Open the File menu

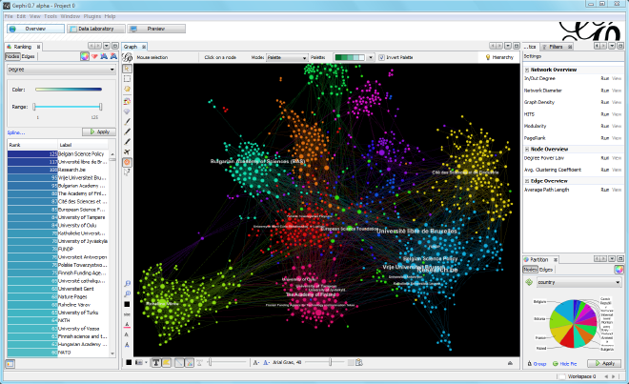(9, 16)
